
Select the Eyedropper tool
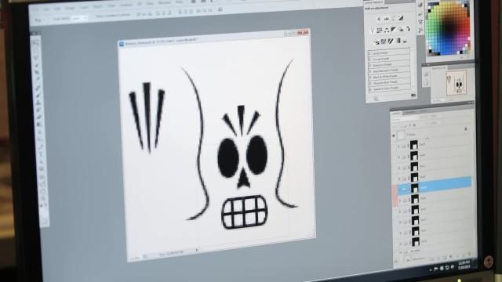click(37, 79)
